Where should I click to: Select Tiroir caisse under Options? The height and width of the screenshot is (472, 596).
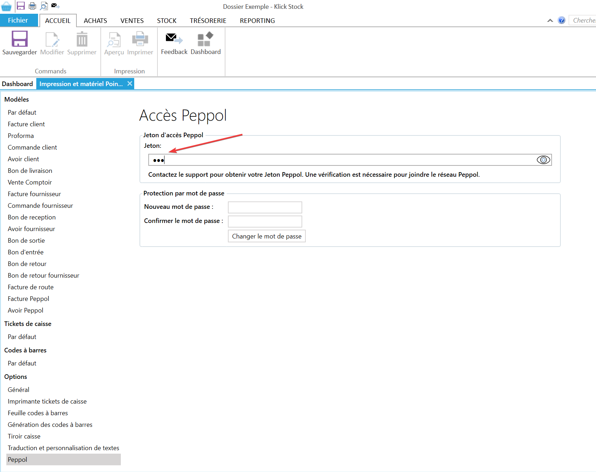click(x=24, y=436)
